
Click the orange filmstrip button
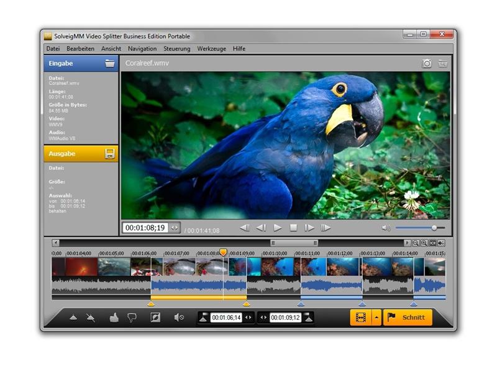point(360,317)
